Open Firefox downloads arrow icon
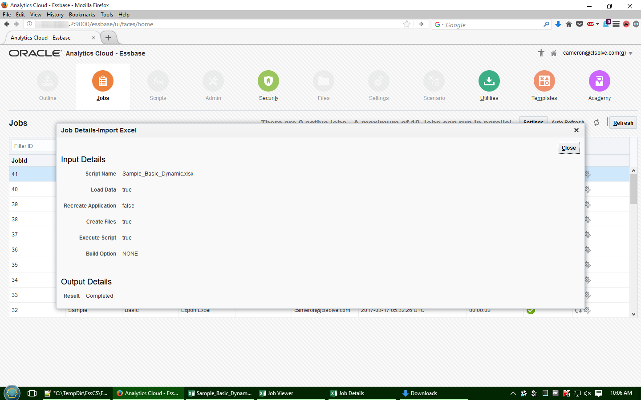This screenshot has height=400, width=641. coord(558,24)
